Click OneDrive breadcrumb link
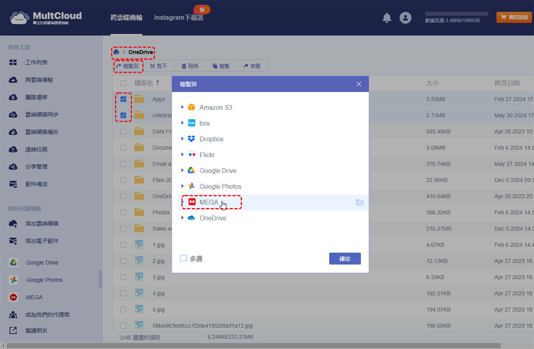534x349 pixels. [141, 52]
